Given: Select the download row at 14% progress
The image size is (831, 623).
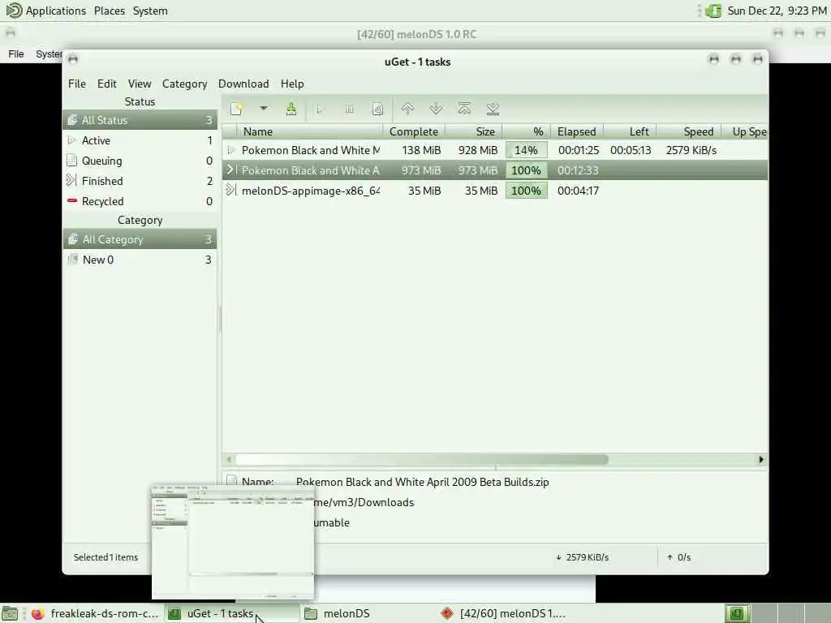Looking at the screenshot, I should click(x=495, y=150).
